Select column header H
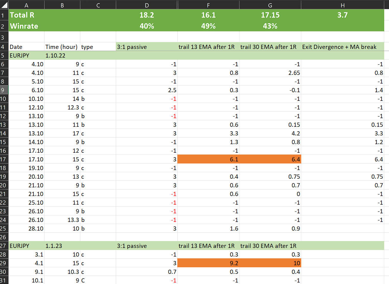 (342, 4)
